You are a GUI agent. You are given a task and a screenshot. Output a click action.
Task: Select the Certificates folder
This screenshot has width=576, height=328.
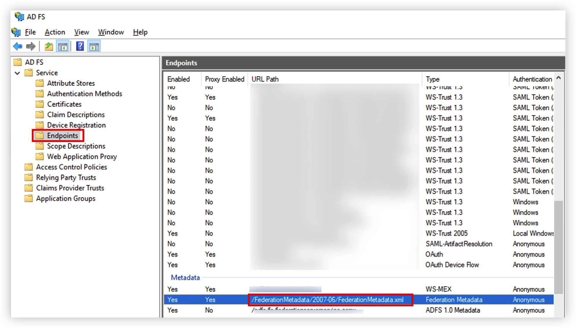64,104
